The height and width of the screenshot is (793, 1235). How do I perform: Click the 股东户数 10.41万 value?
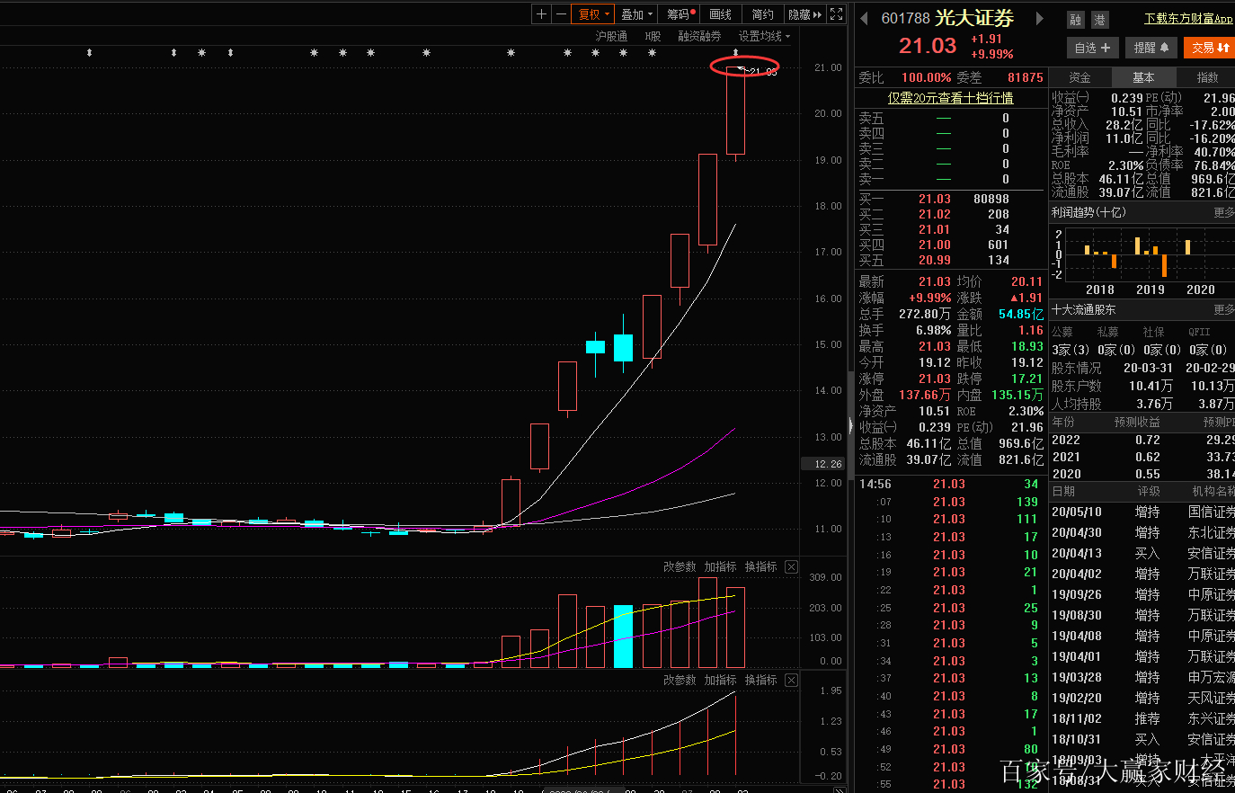tap(1151, 386)
